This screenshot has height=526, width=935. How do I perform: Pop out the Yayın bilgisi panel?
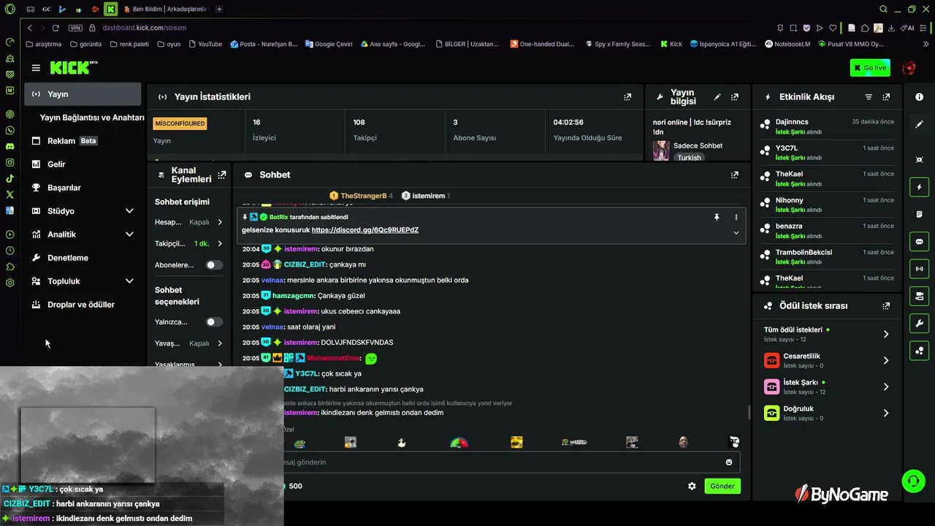(735, 96)
